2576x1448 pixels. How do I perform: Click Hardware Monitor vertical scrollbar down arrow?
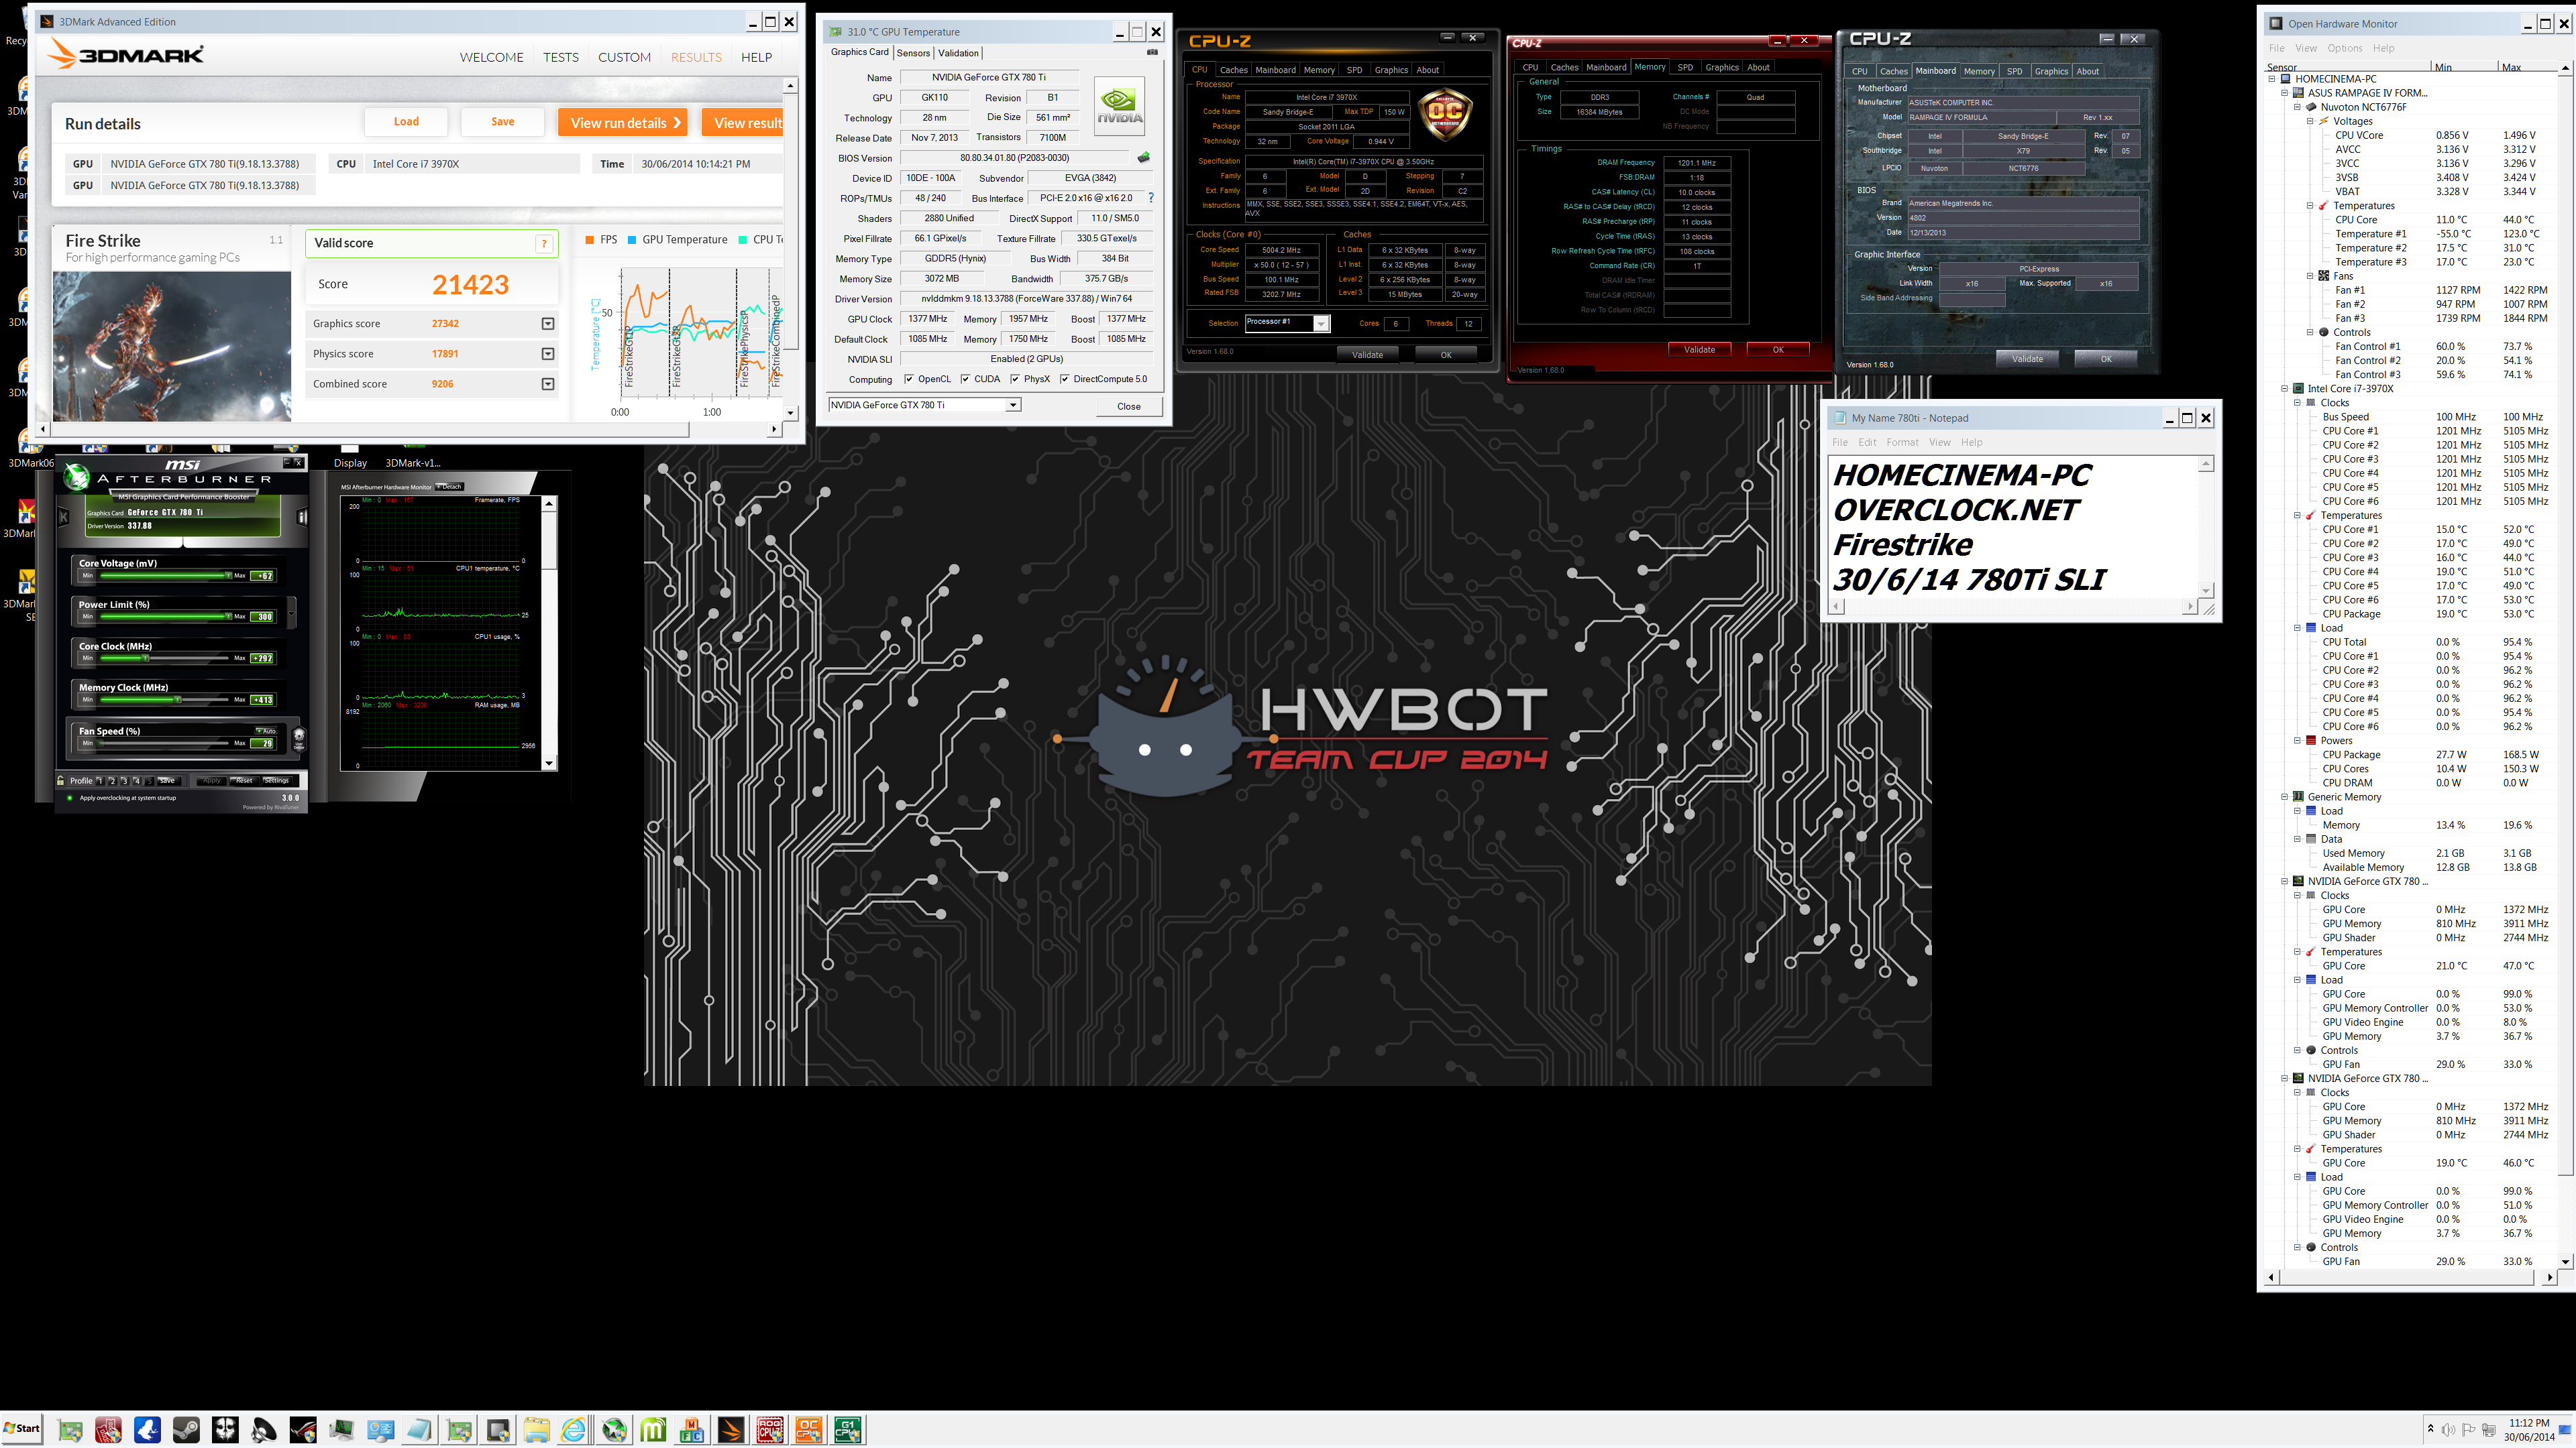[2566, 1261]
